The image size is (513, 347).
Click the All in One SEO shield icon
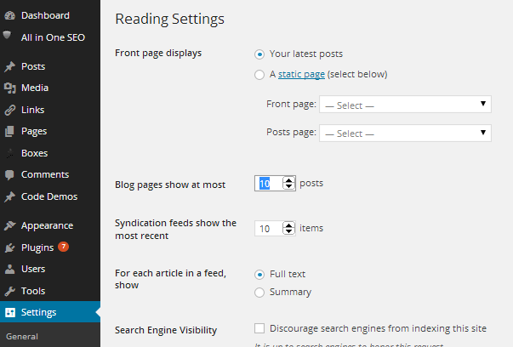(9, 37)
